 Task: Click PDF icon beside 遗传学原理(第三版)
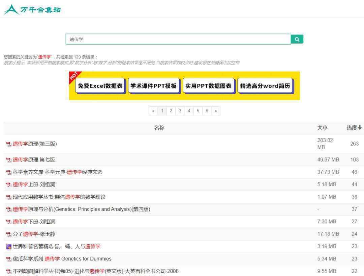pyautogui.click(x=9, y=144)
